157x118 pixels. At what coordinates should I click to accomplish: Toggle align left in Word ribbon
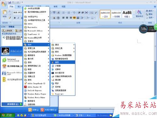pos(63,18)
